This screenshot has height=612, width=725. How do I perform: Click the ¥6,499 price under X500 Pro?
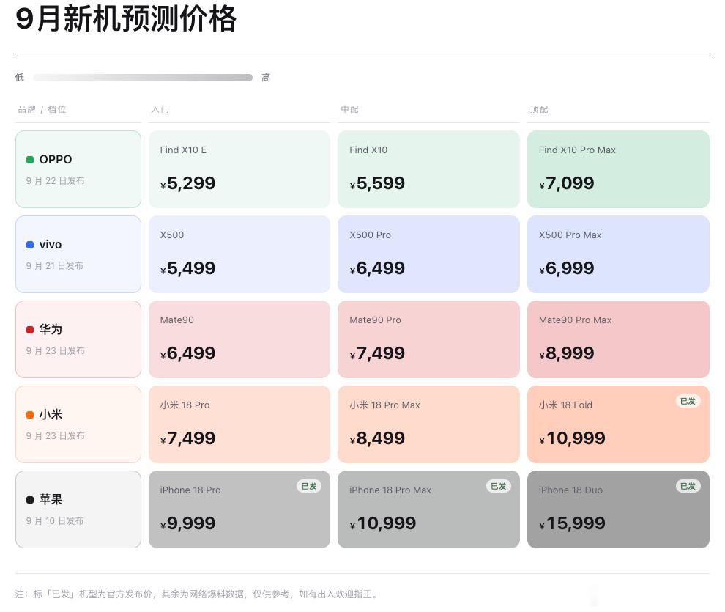click(x=377, y=269)
